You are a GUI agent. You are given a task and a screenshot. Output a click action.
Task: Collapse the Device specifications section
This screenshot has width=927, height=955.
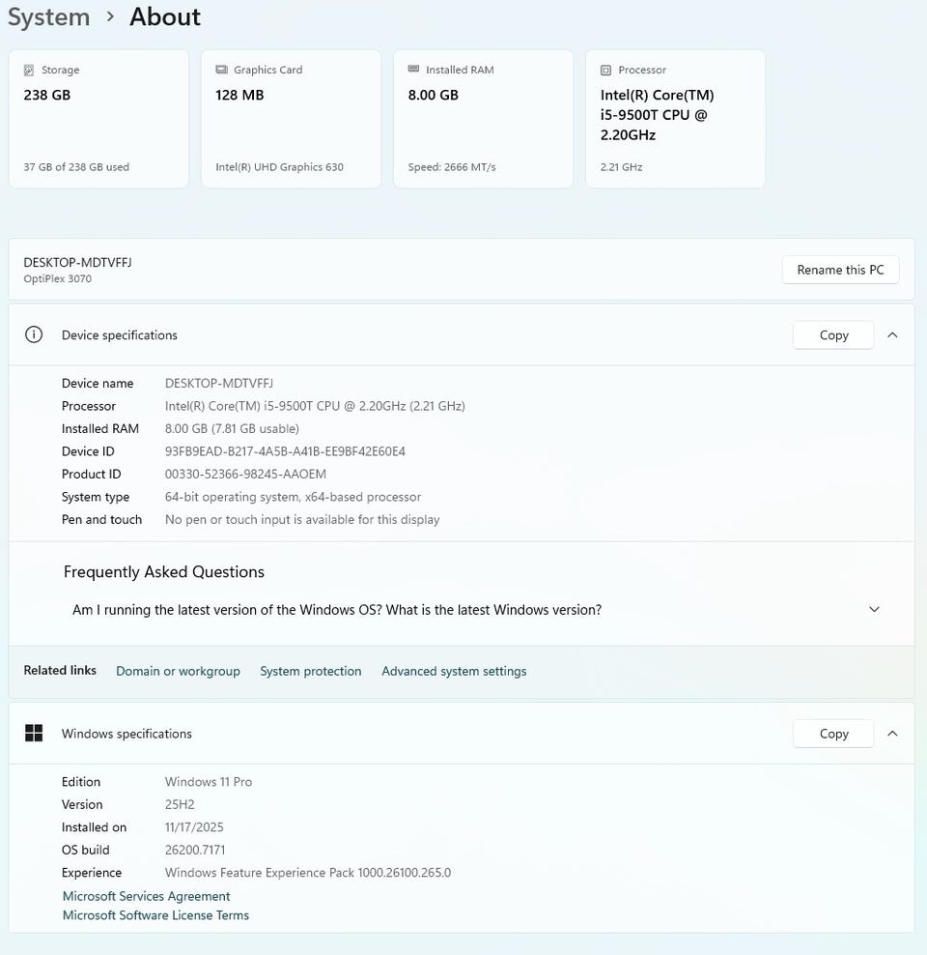pyautogui.click(x=892, y=335)
